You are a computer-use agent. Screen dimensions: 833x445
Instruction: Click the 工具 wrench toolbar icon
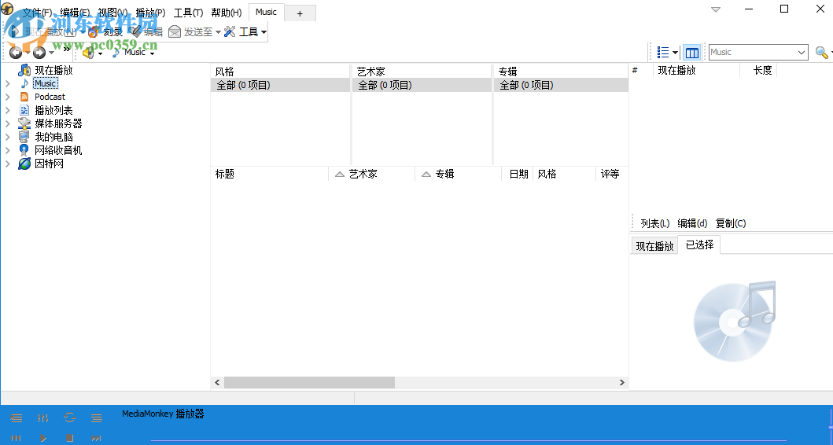230,32
